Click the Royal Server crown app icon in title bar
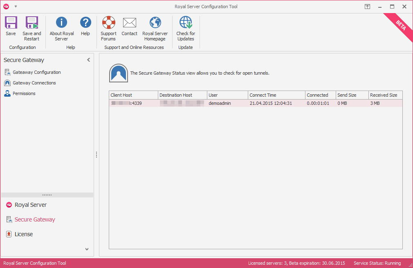The image size is (413, 268). (6, 7)
